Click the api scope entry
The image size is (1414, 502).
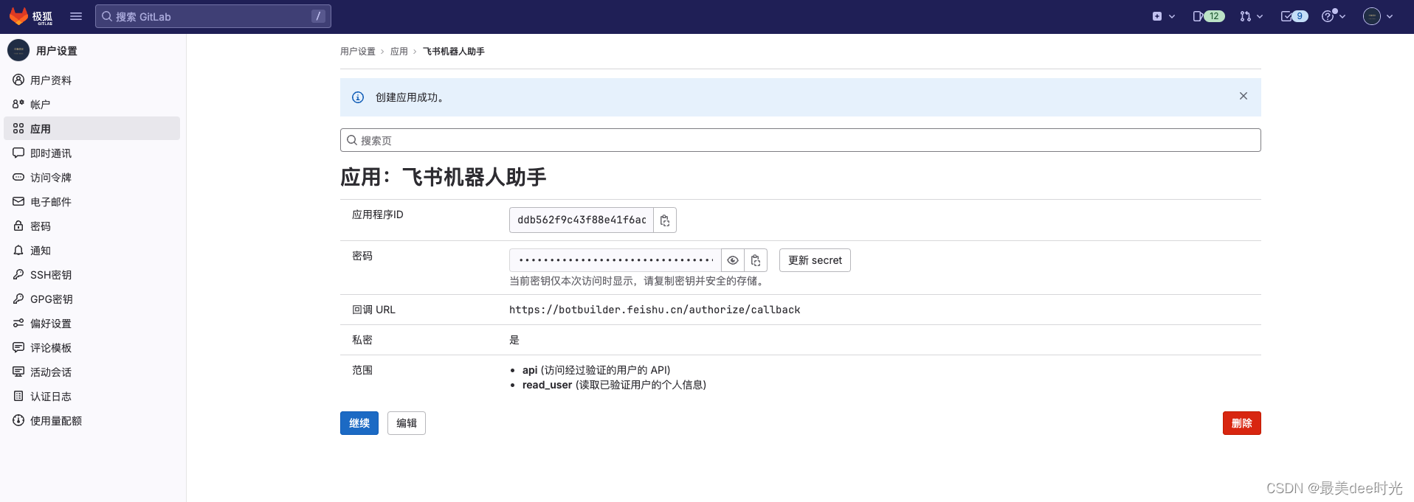pyautogui.click(x=596, y=370)
